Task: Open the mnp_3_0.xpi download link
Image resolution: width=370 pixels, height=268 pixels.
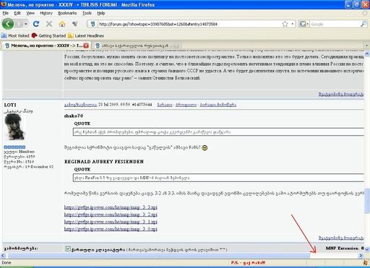Action: point(111,229)
